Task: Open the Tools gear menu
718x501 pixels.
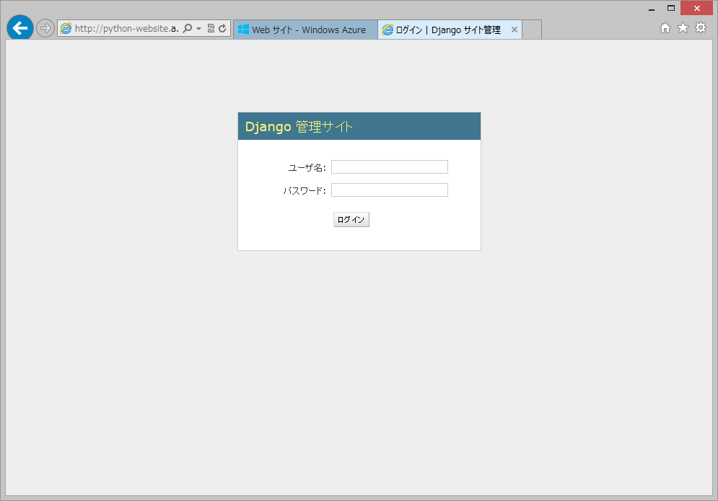Action: (x=700, y=28)
